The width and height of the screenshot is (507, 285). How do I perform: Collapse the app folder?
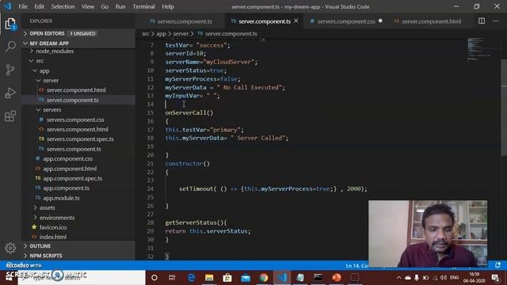78,70
